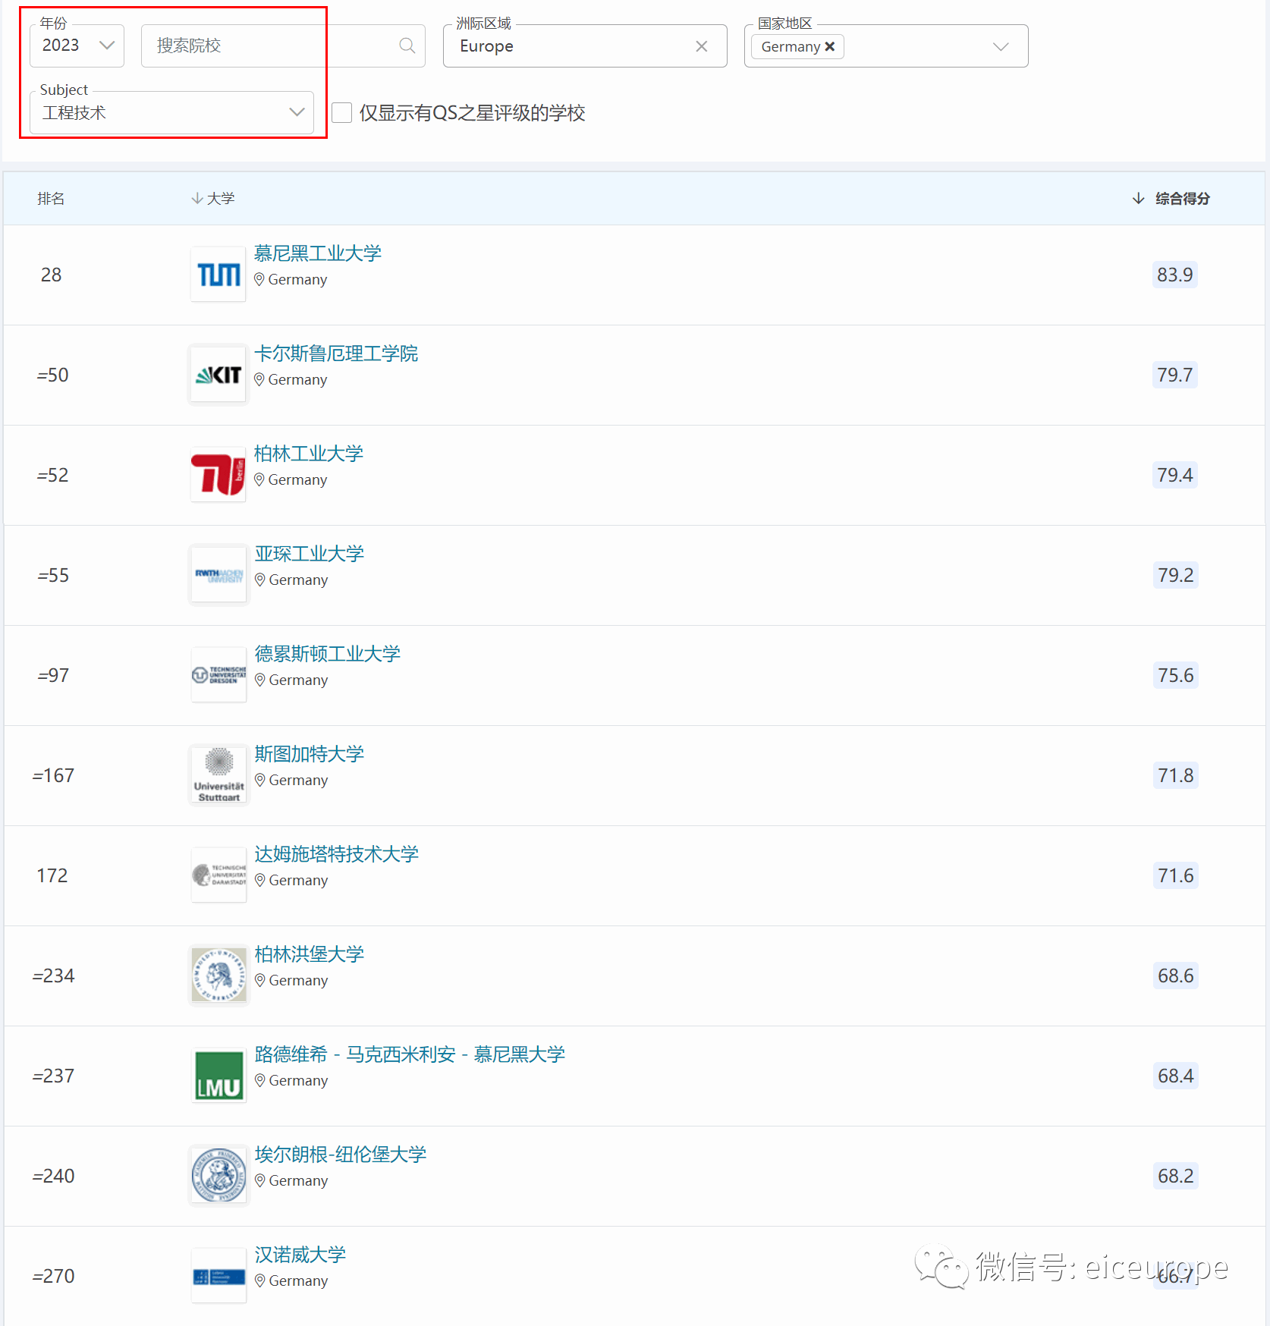Click the magnifier search icon
Image resolution: width=1270 pixels, height=1326 pixels.
click(407, 46)
